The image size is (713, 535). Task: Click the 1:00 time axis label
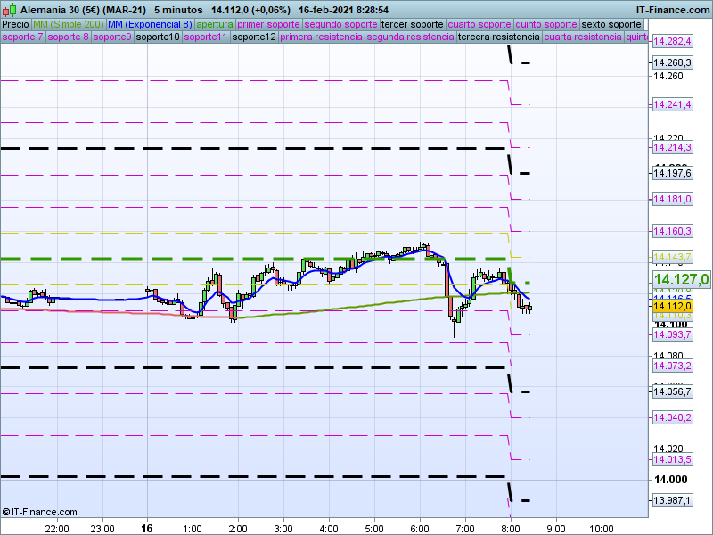click(x=193, y=529)
